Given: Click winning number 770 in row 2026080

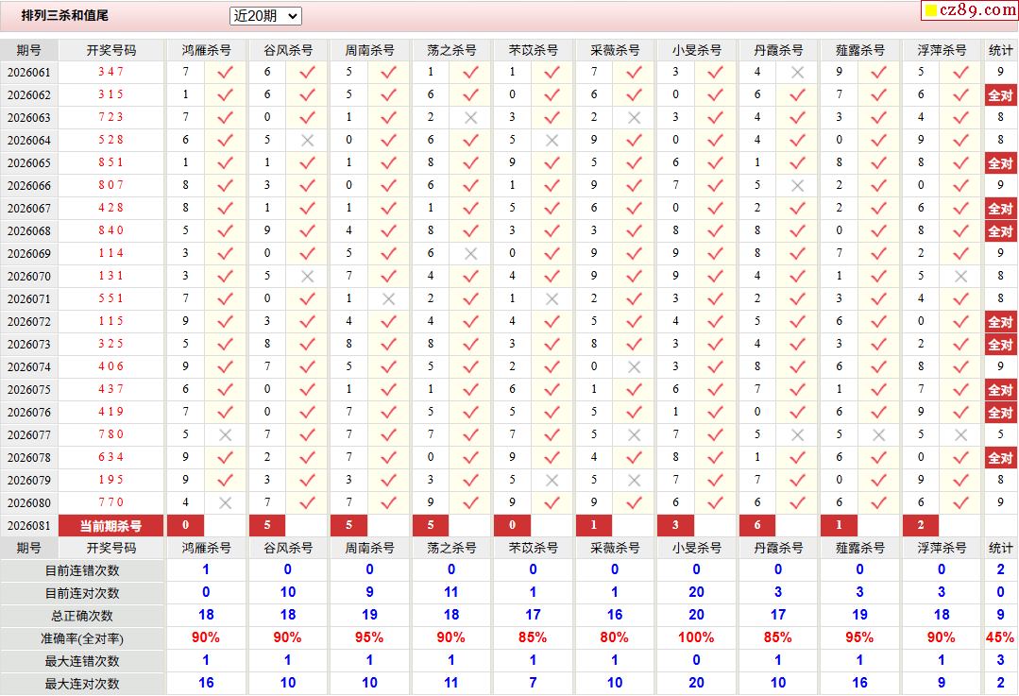Looking at the screenshot, I should tap(111, 502).
